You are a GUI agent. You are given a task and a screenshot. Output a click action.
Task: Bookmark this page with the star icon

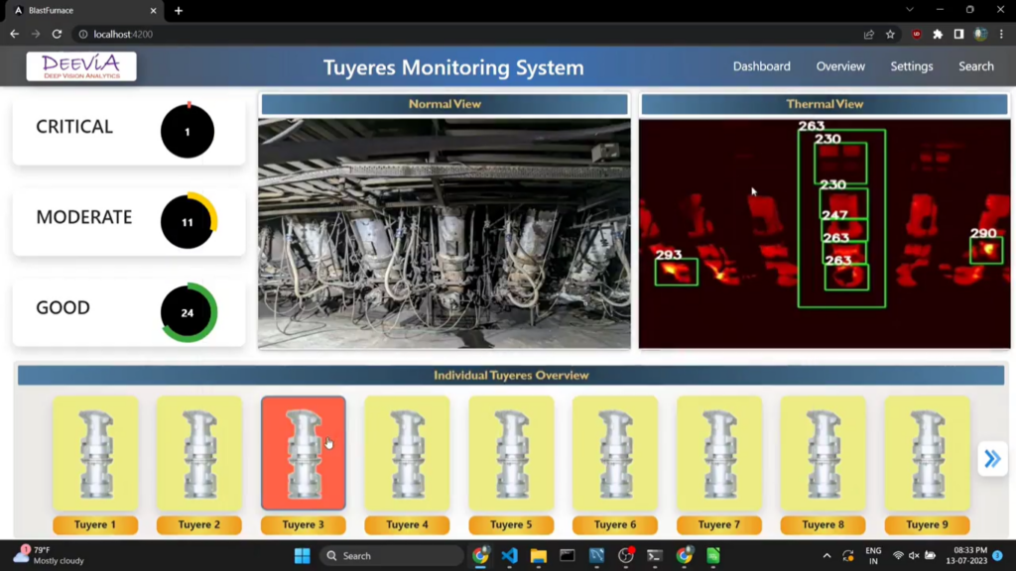(890, 34)
